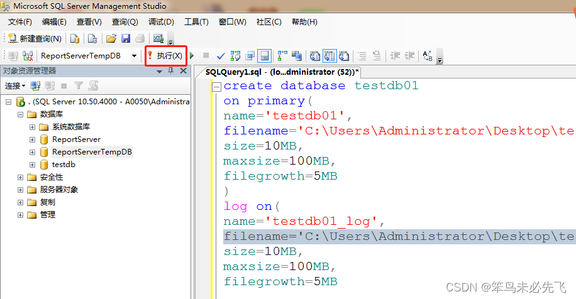Open a file with the folder icon

click(111, 38)
